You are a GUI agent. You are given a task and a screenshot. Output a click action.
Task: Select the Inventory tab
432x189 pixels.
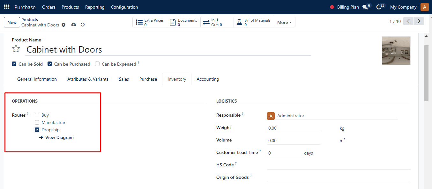pyautogui.click(x=177, y=79)
